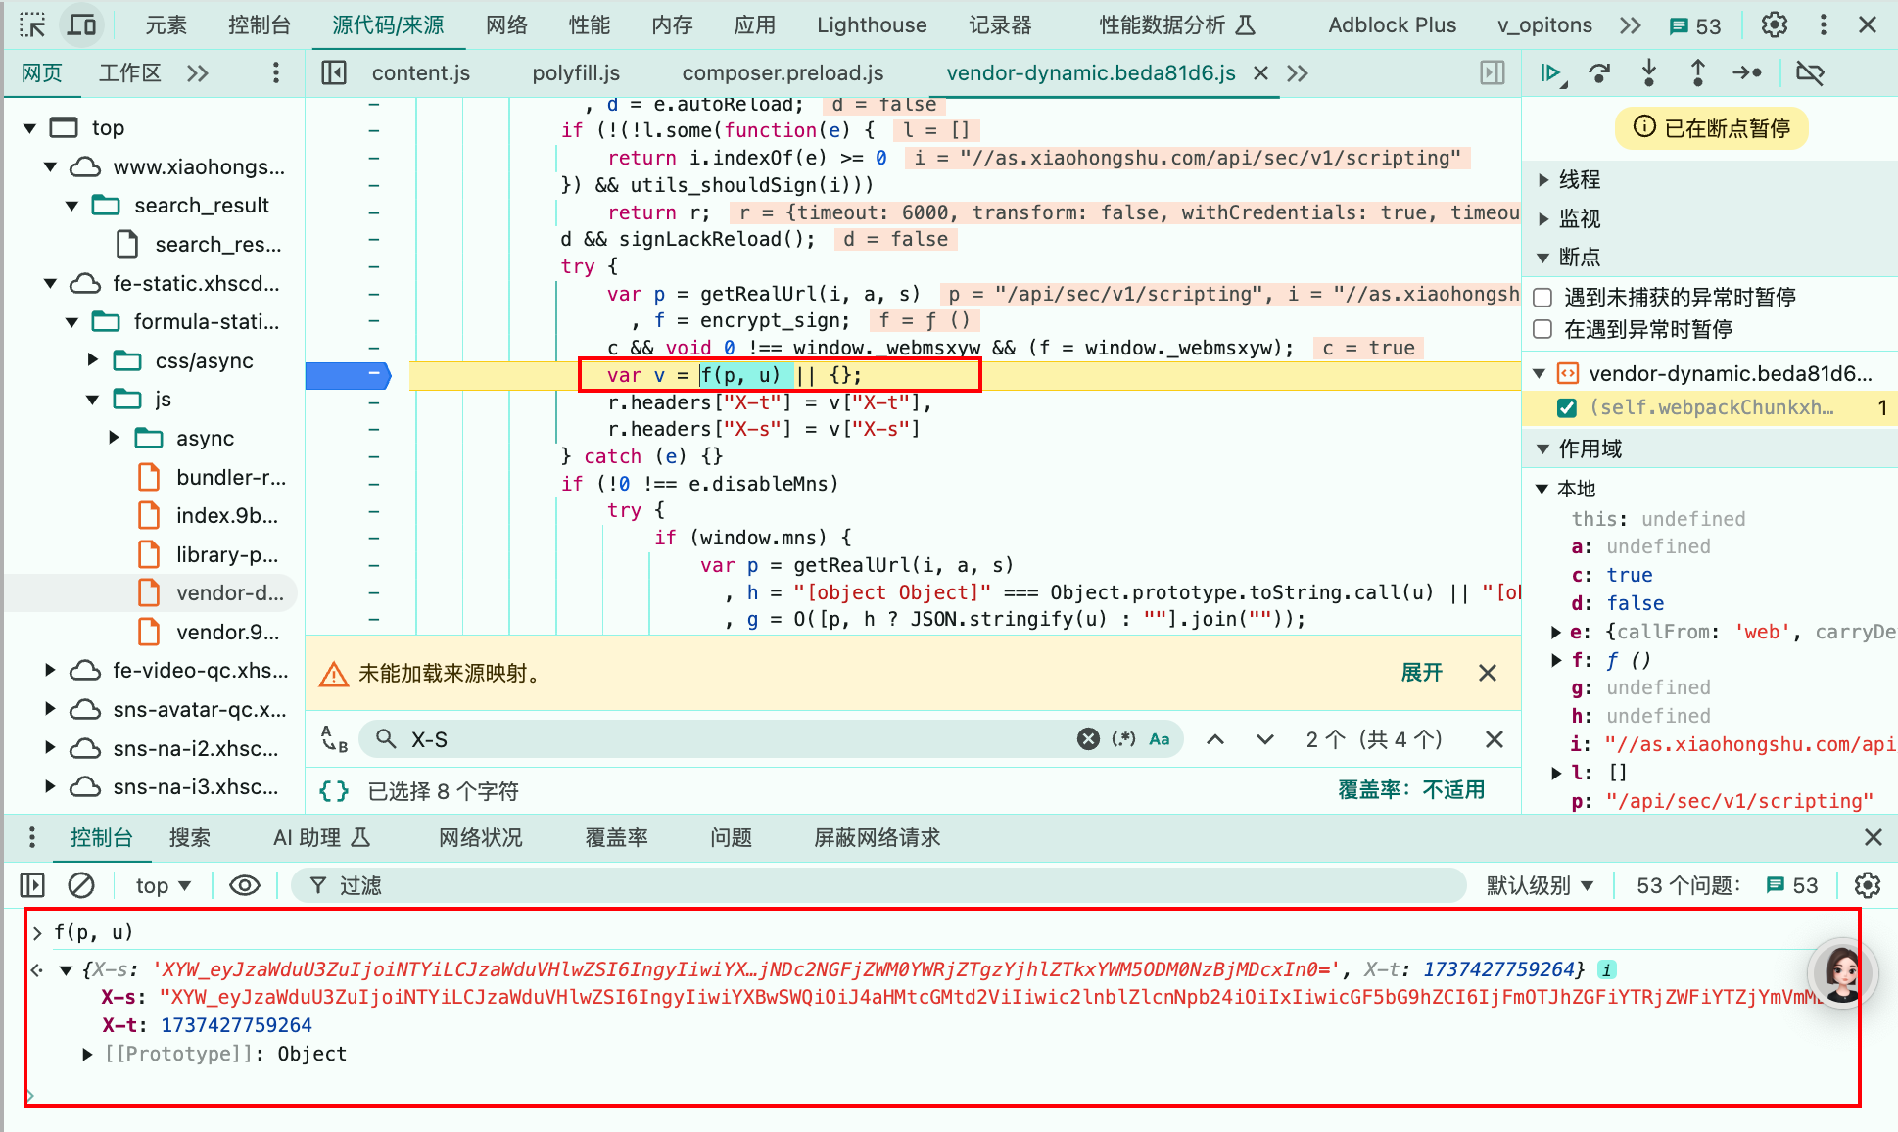Image resolution: width=1898 pixels, height=1132 pixels.
Task: Uncheck the self.webpackChunkxh breakpoint checkbox
Action: [x=1567, y=408]
